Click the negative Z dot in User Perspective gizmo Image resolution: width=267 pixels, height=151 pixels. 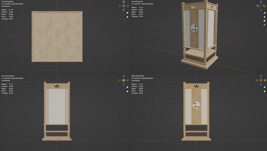(x=261, y=10)
